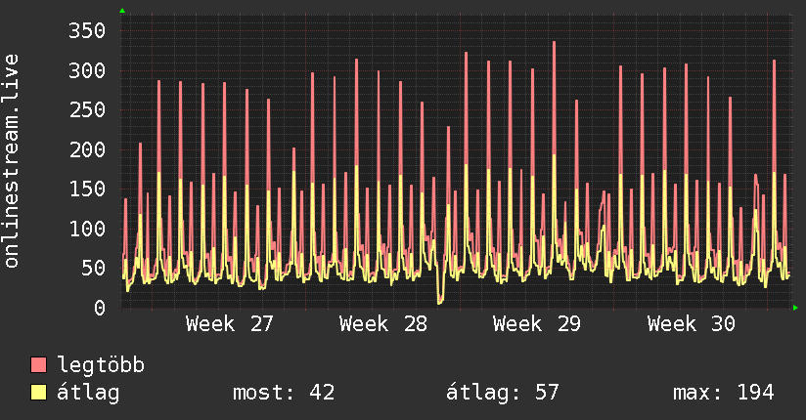Click the 350 y-axis value

[x=87, y=31]
